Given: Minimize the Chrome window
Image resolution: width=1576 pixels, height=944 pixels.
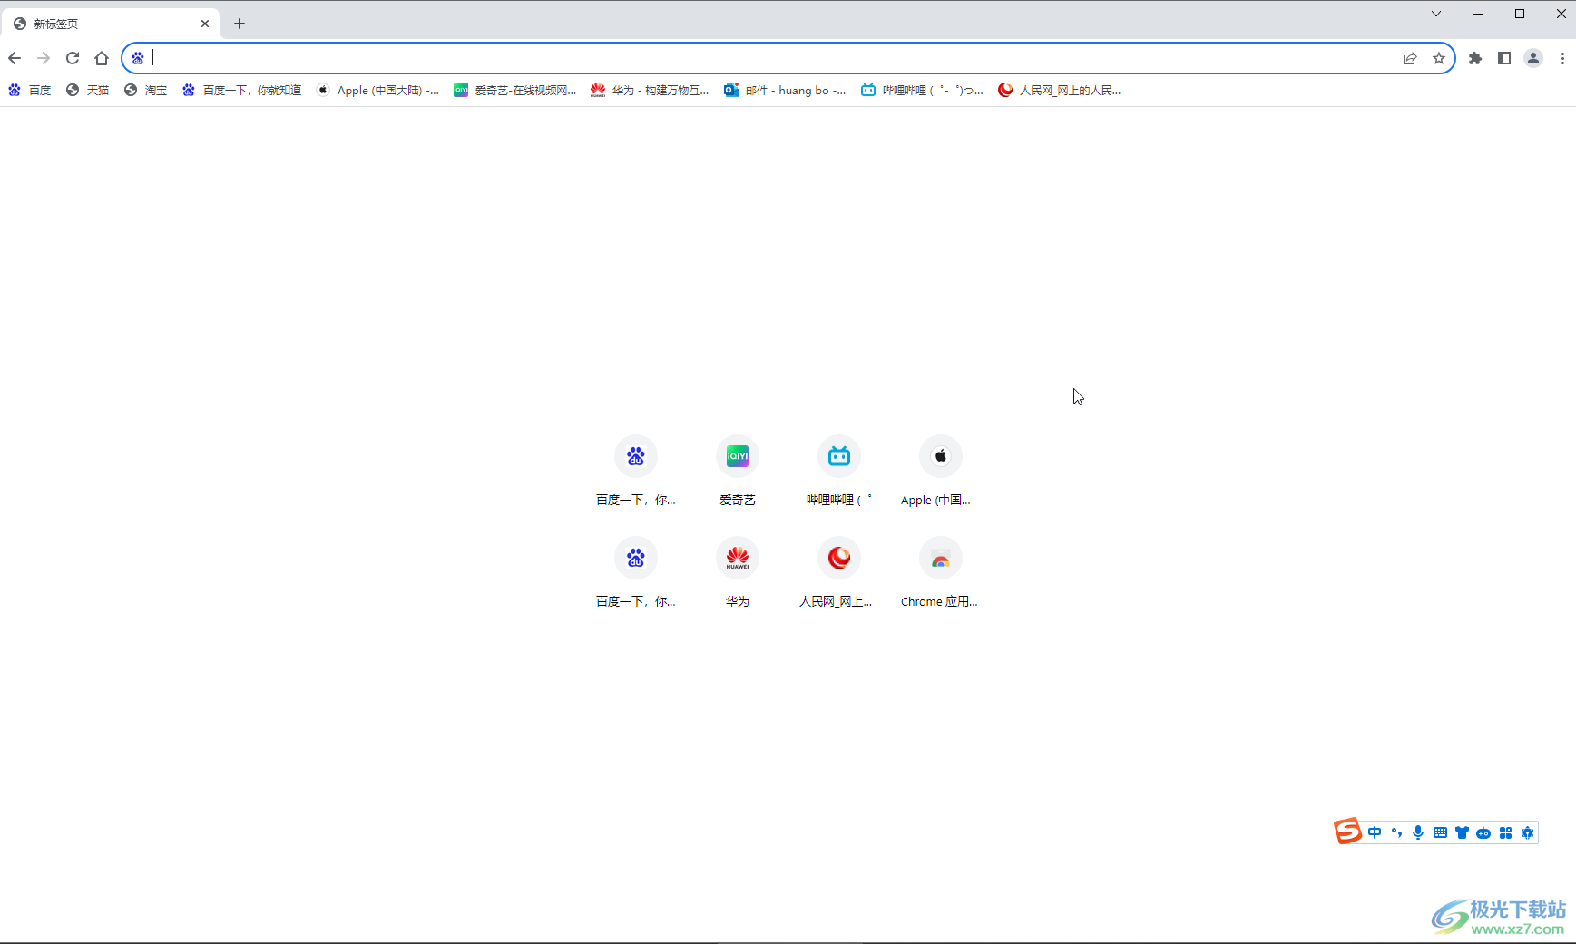Looking at the screenshot, I should [x=1478, y=14].
